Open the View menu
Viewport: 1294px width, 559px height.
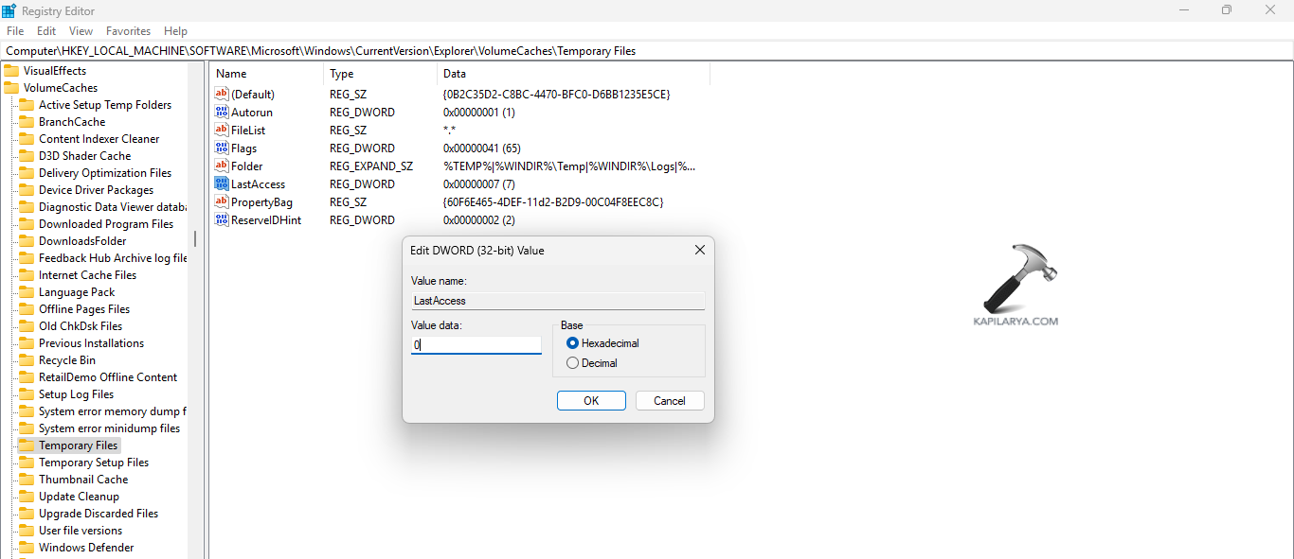[81, 31]
